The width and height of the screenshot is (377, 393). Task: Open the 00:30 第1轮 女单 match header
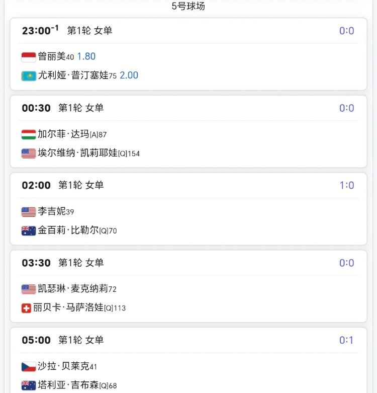(x=62, y=108)
